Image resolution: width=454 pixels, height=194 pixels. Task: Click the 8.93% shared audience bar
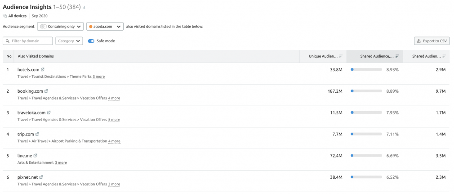[x=366, y=70]
